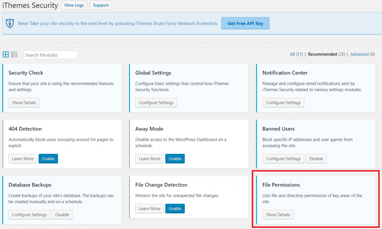This screenshot has height=229, width=382.
Task: Click the File Permissions card title
Action: (281, 185)
